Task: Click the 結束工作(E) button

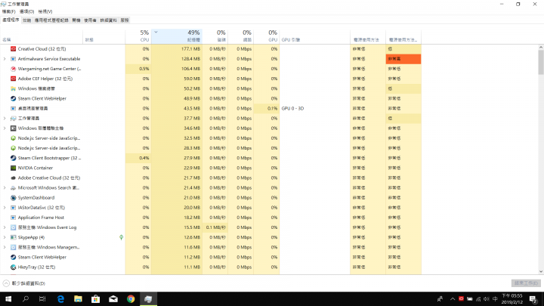Action: click(x=526, y=283)
